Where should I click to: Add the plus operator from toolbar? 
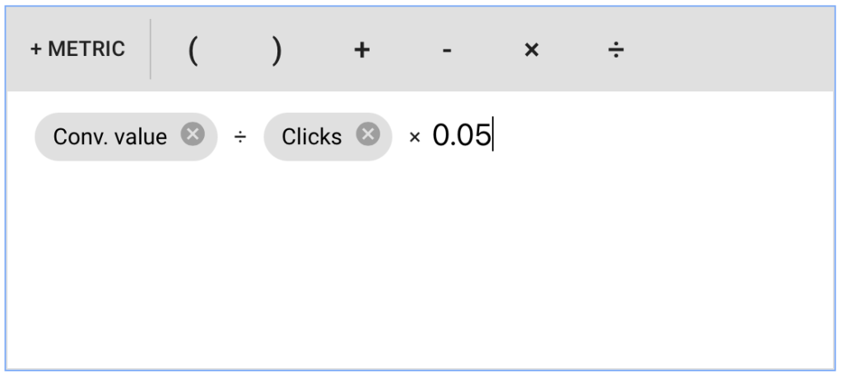click(x=362, y=50)
